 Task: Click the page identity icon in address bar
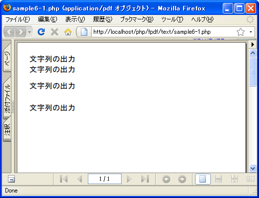pyautogui.click(x=84, y=32)
